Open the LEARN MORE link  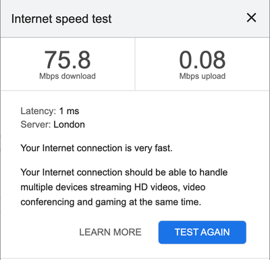tap(110, 232)
